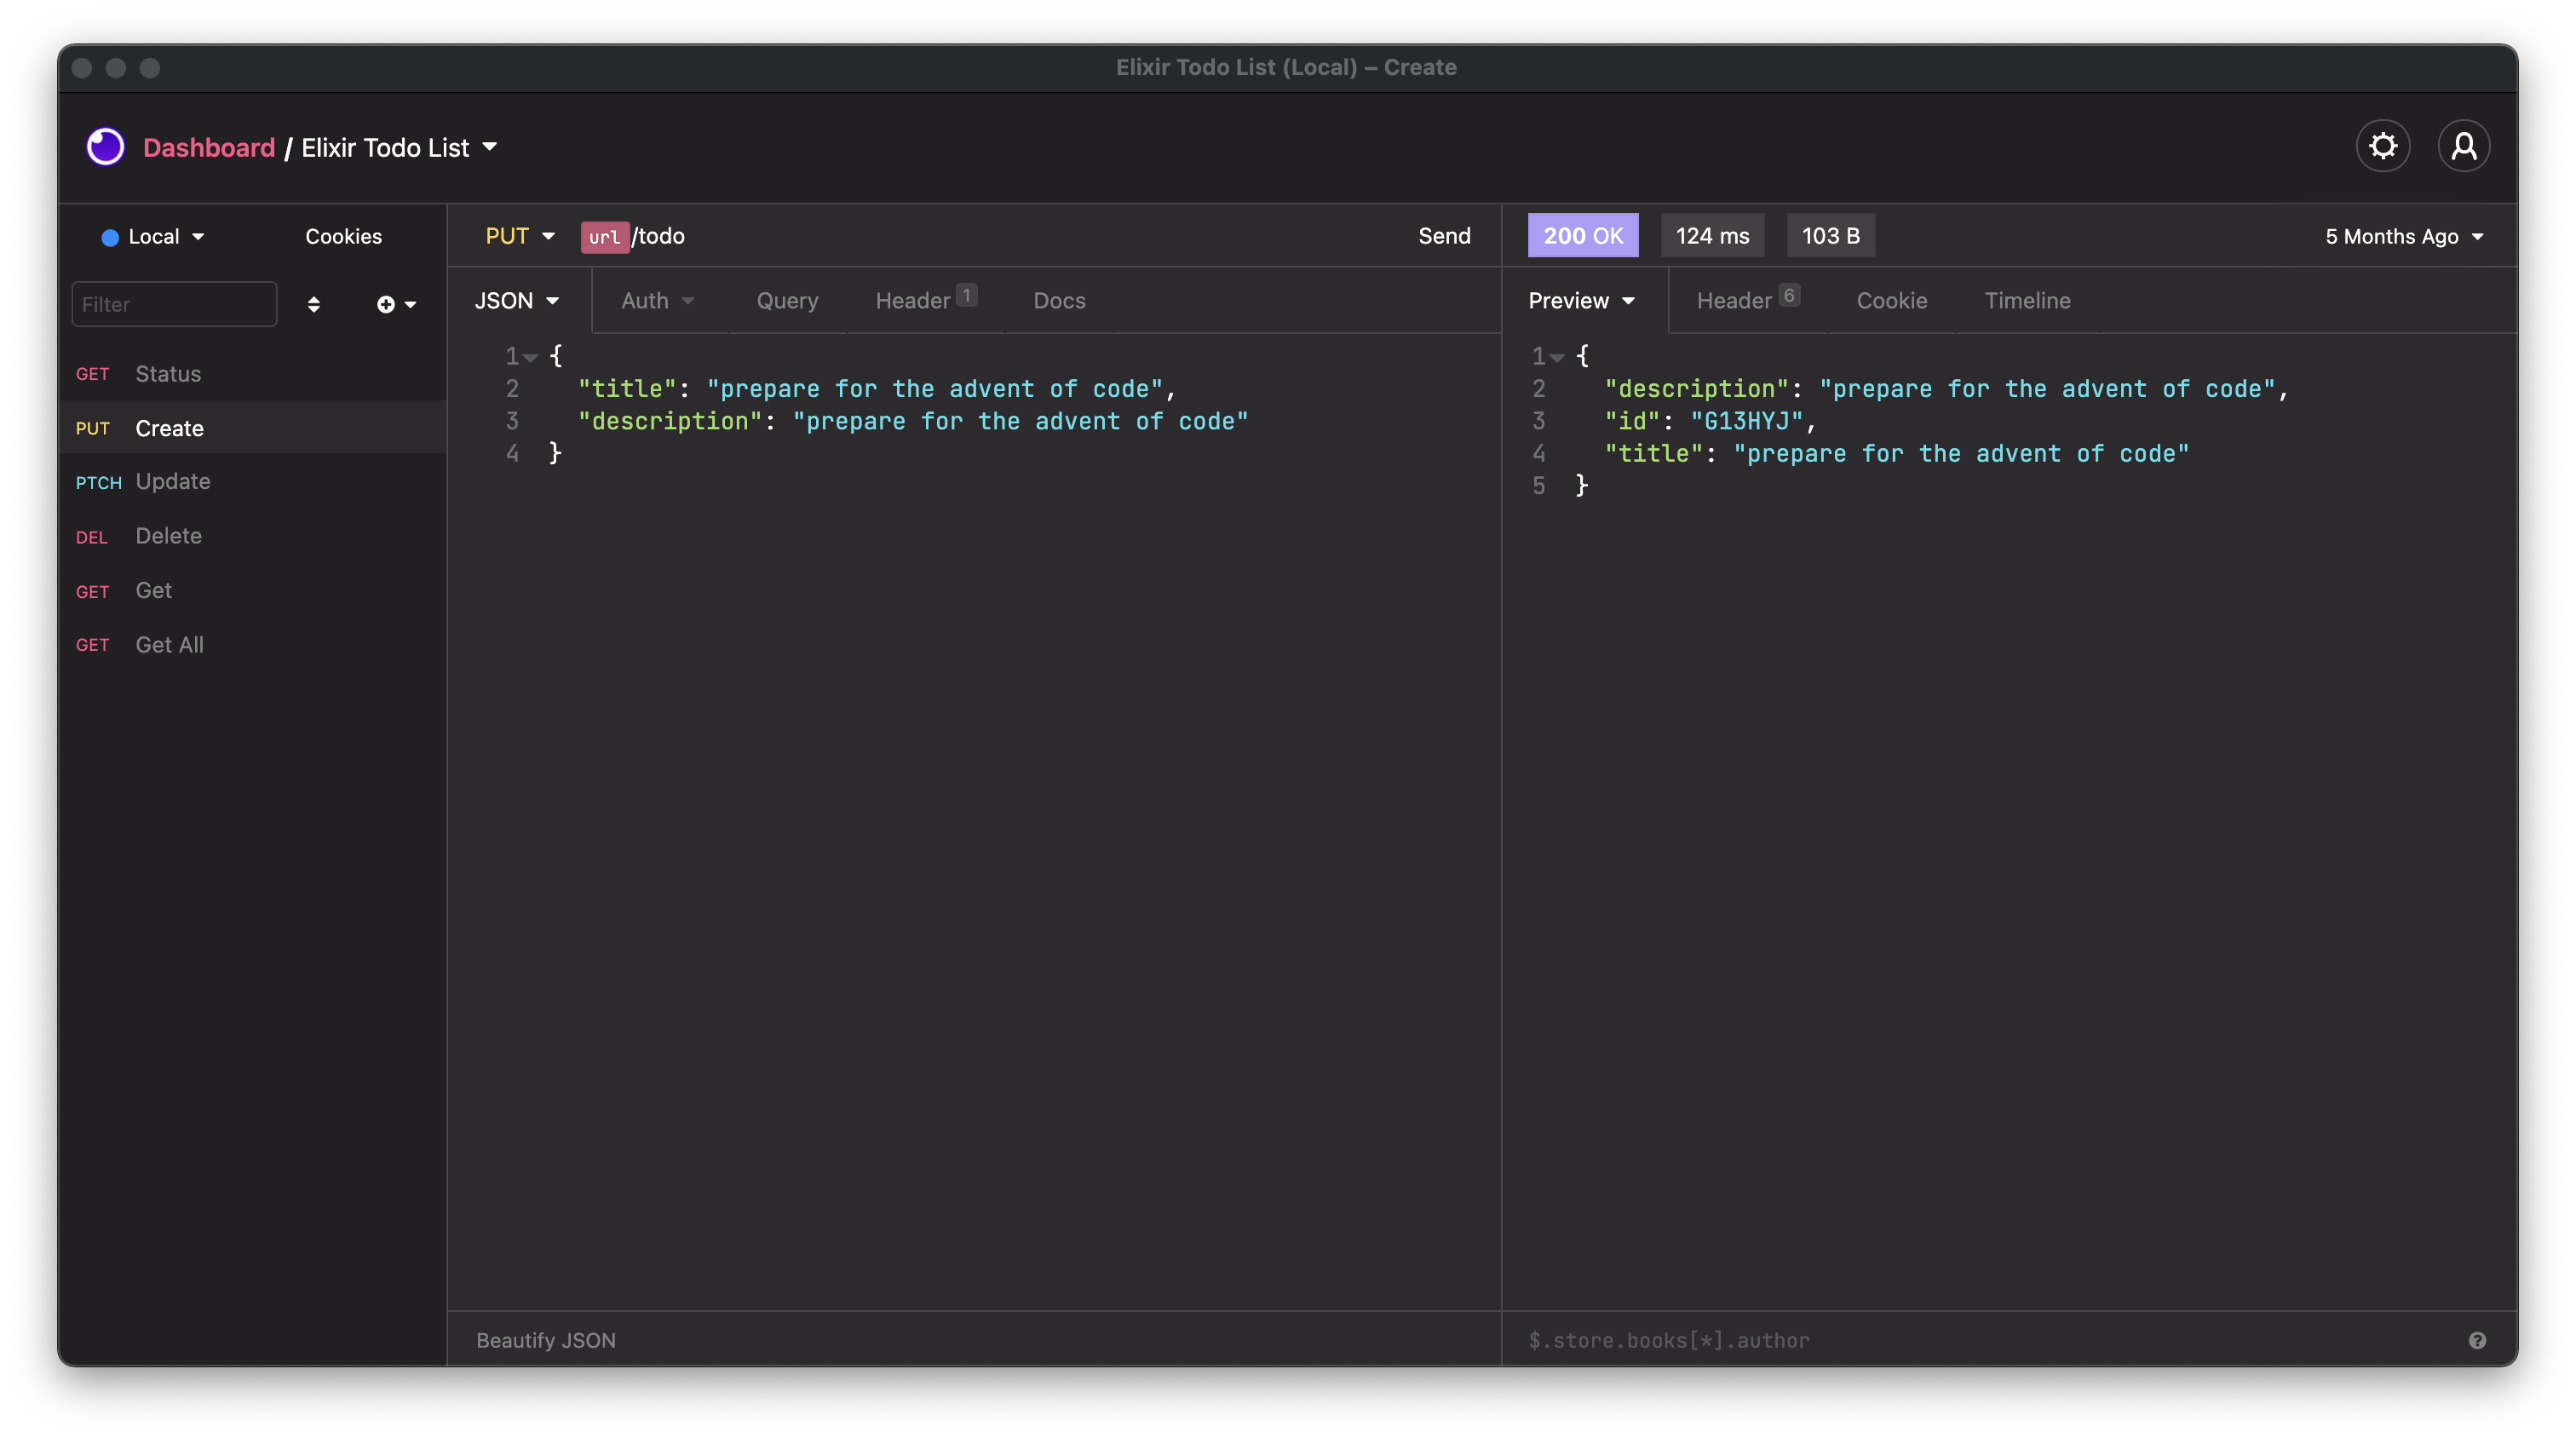Click the Filter requests input field
2576x1438 pixels.
[174, 304]
